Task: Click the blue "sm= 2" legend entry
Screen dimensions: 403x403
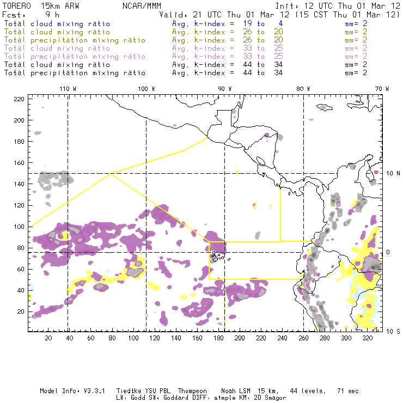Action: pos(356,23)
